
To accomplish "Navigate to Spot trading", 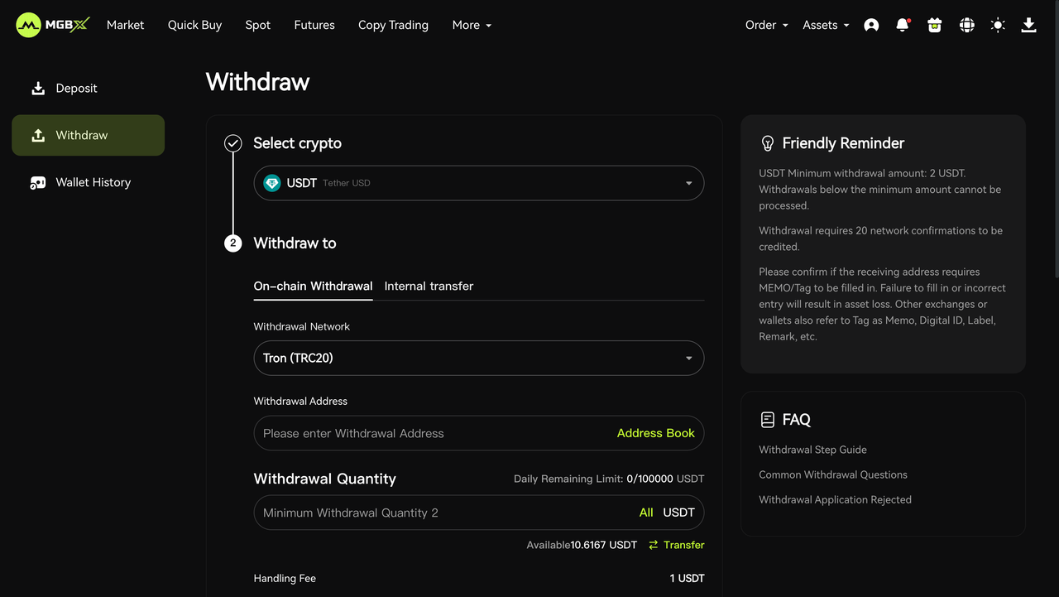I will tap(258, 25).
